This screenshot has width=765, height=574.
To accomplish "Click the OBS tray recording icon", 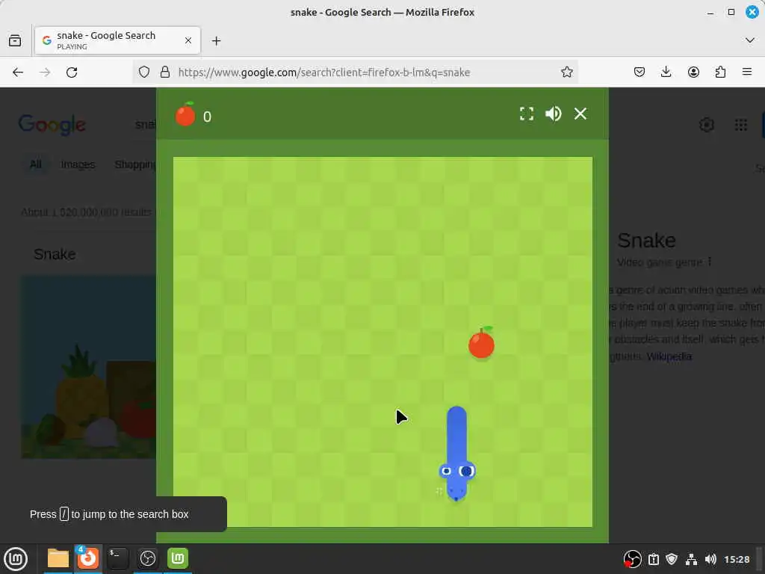I will 632,559.
